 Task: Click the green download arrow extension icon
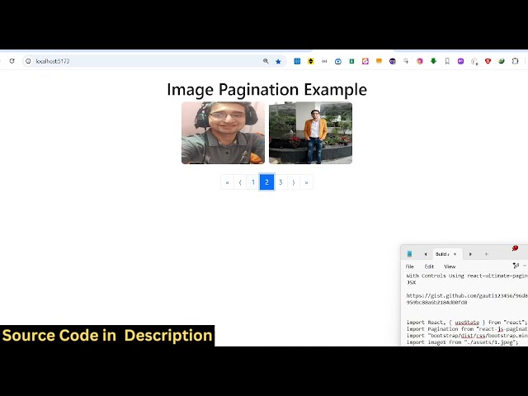433,61
